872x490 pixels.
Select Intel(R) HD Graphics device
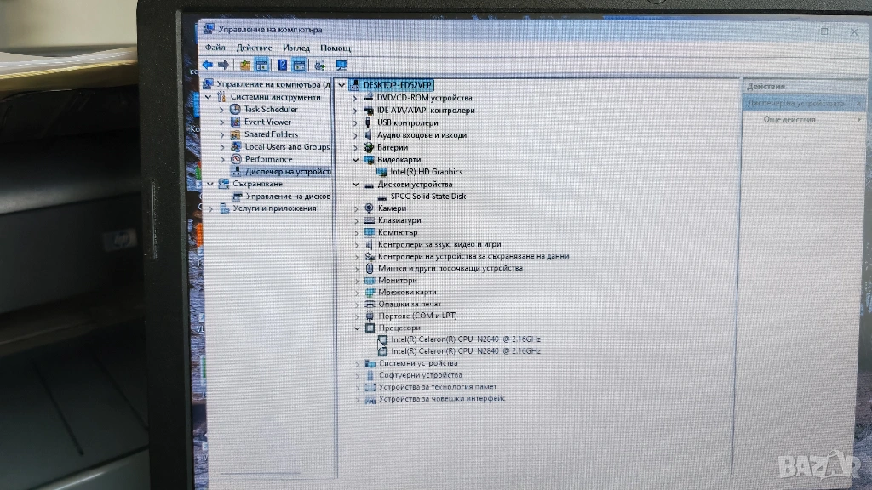point(427,172)
